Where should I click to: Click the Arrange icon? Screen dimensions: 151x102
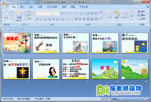(117, 13)
